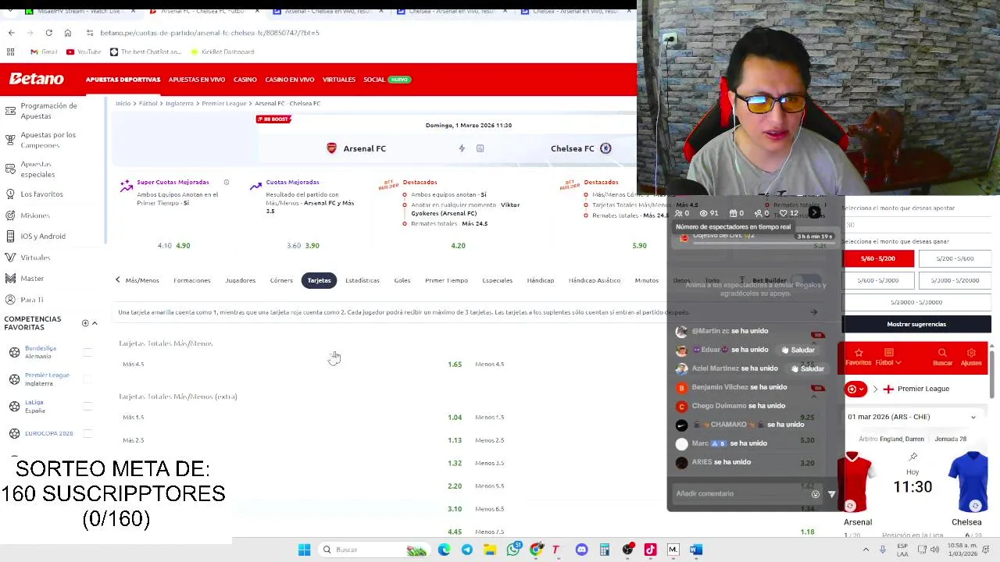Switch to the Primer Tiempo tab

[x=446, y=280]
